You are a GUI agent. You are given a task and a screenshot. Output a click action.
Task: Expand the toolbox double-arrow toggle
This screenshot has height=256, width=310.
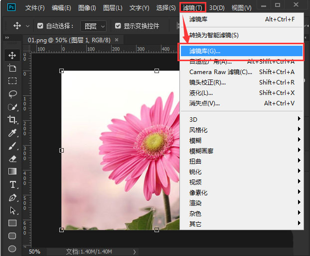7,37
